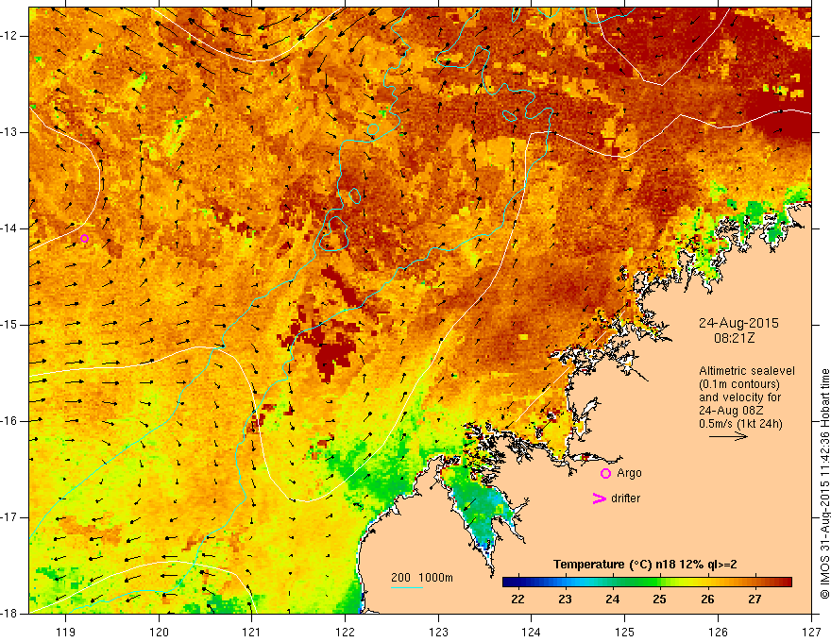Click the longitude axis label 121
The image size is (831, 642).
[252, 632]
